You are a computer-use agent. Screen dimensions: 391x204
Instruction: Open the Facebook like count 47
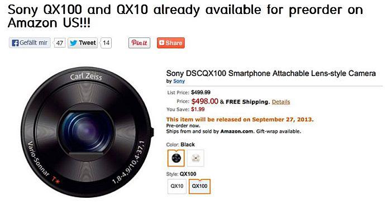pyautogui.click(x=59, y=43)
